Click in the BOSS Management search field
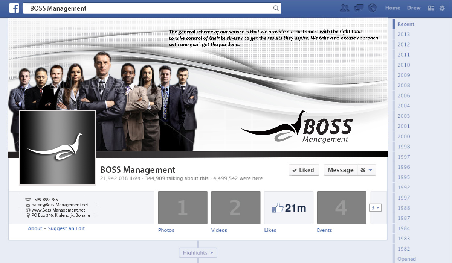This screenshot has width=452, height=263. click(x=152, y=8)
